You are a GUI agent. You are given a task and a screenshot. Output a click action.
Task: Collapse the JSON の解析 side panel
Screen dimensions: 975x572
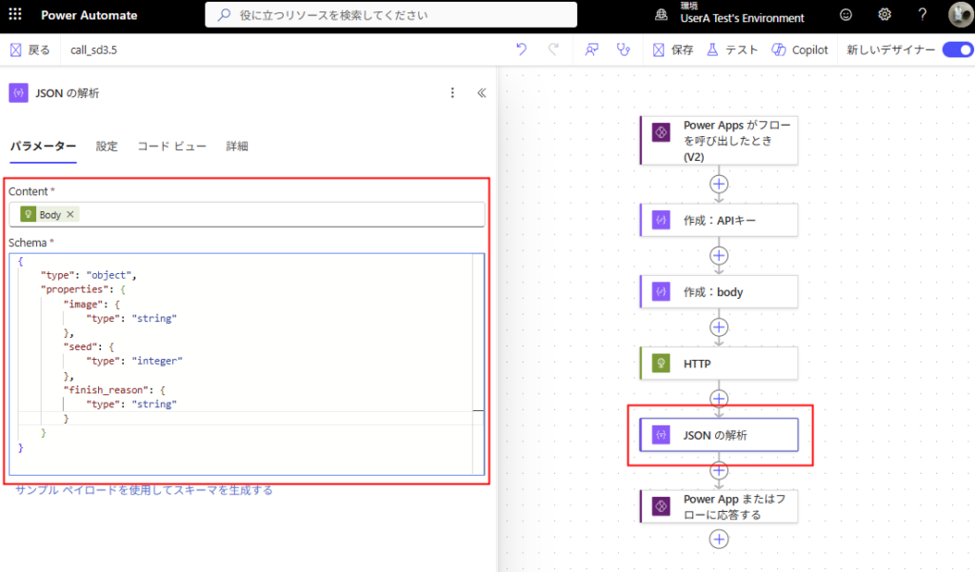click(481, 93)
